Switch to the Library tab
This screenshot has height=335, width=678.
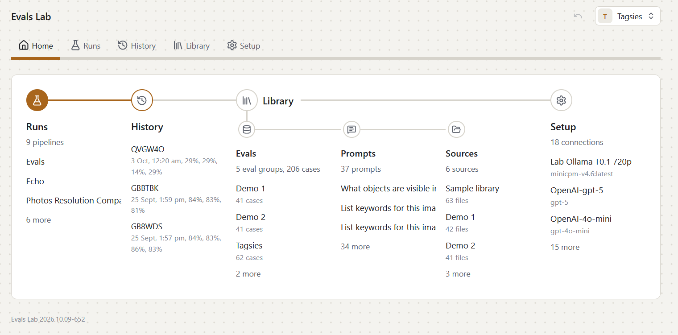point(191,45)
